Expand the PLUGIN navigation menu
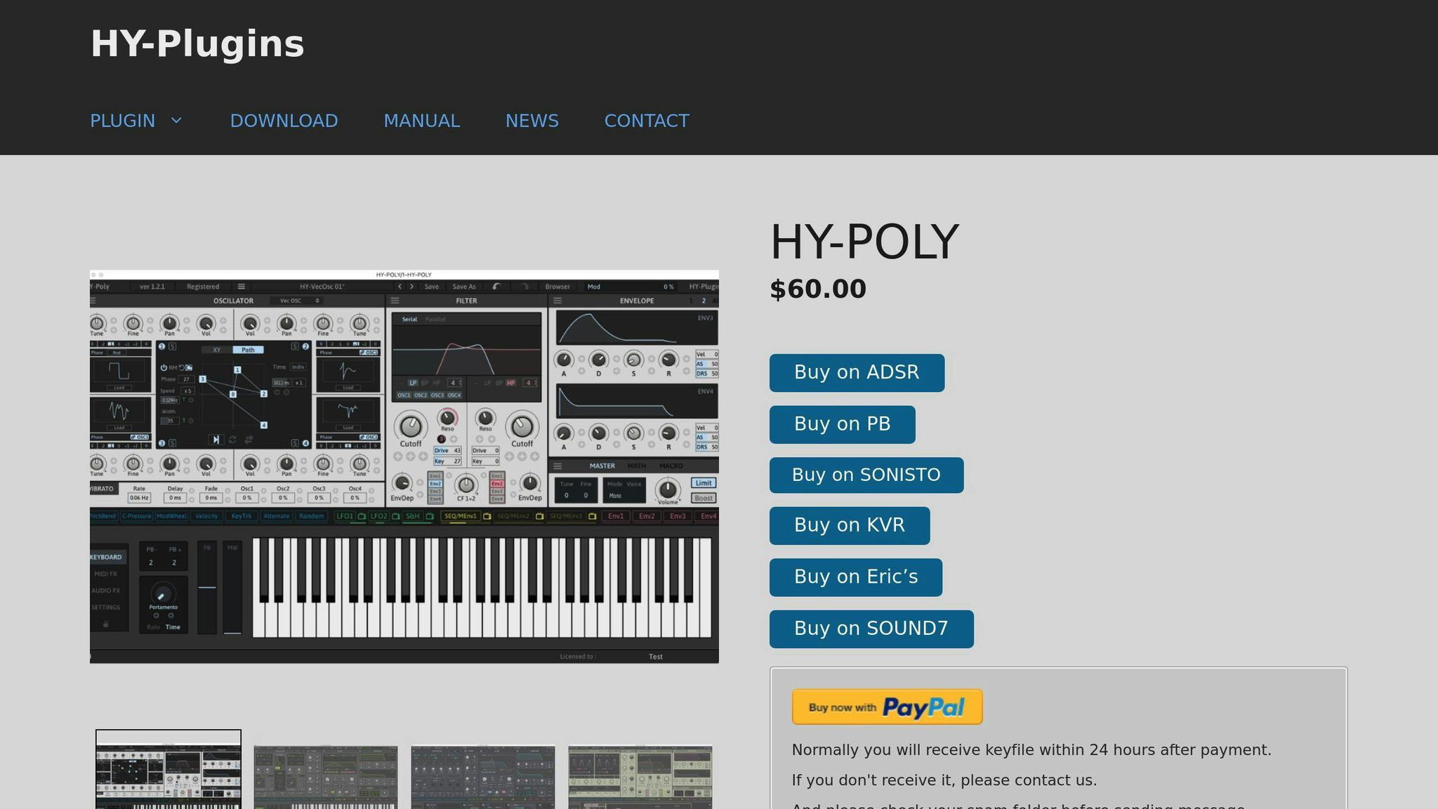This screenshot has width=1438, height=809. click(x=137, y=121)
